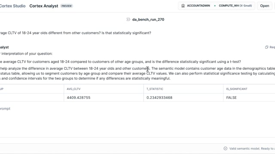Go back to Cortex Studio link
This screenshot has width=275, height=154.
coord(12,6)
